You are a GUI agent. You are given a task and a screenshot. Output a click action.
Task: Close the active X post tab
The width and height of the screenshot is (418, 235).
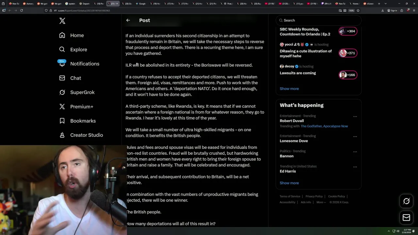click(x=117, y=4)
